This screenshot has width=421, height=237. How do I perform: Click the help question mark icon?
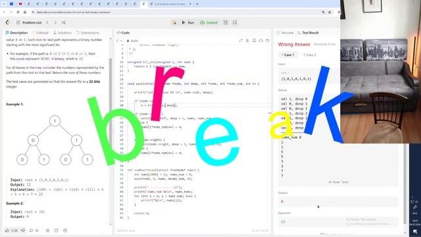(65, 230)
